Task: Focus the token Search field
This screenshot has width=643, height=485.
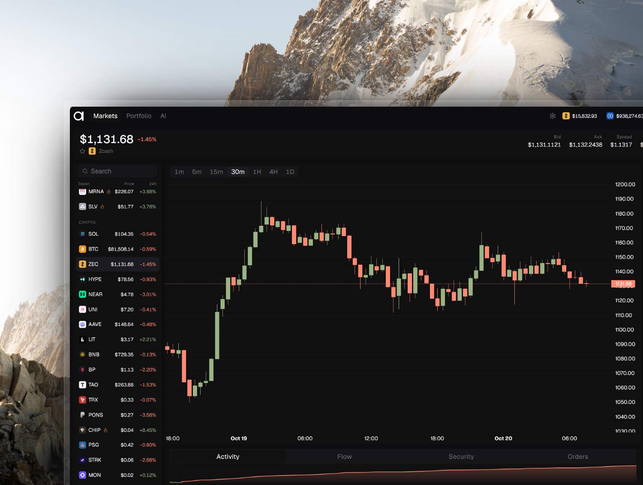Action: (x=117, y=171)
